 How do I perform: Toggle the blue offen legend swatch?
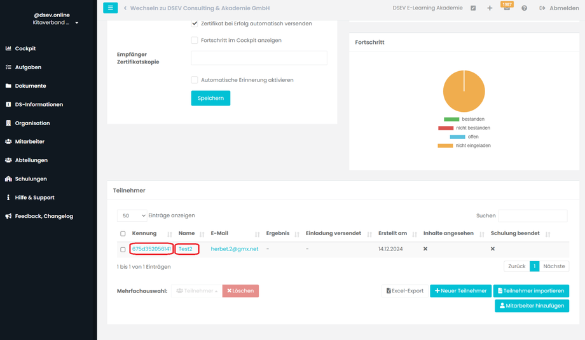(x=457, y=137)
